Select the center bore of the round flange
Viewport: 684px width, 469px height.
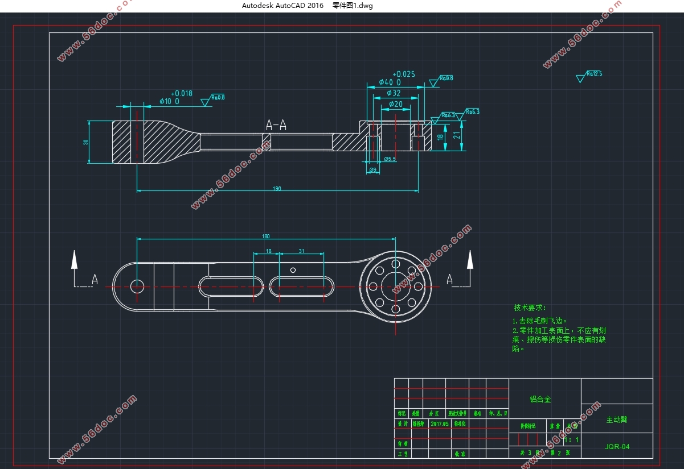[x=396, y=287]
